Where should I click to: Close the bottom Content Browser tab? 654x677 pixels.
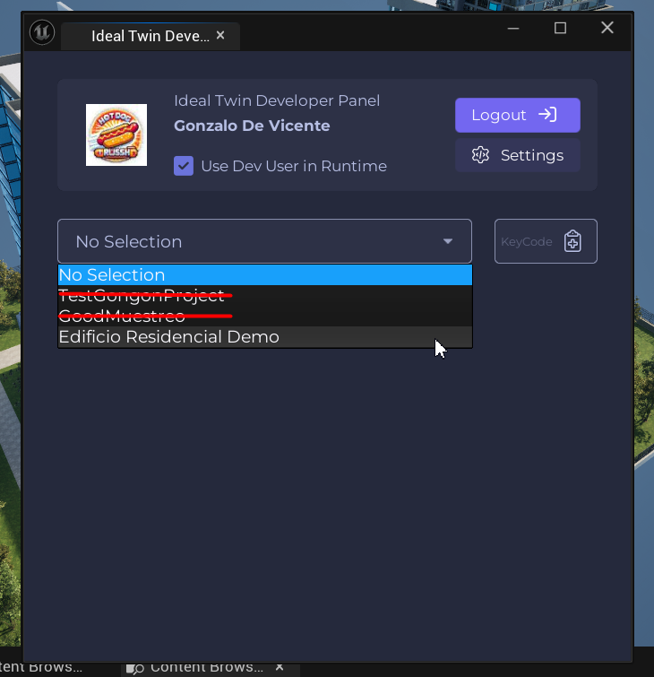click(280, 668)
